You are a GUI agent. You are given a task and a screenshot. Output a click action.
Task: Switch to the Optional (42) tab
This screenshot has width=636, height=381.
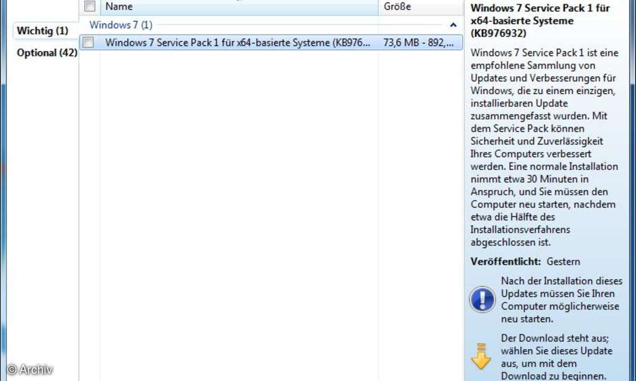point(47,53)
